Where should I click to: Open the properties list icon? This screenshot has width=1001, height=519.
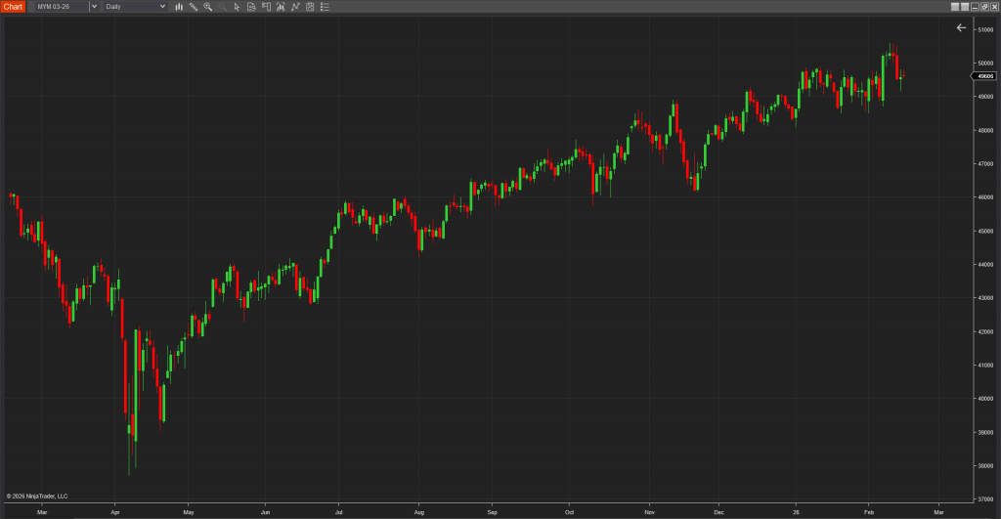point(325,7)
